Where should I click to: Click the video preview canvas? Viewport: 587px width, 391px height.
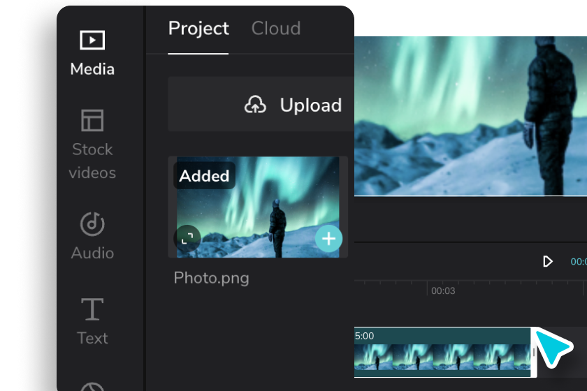tap(470, 116)
